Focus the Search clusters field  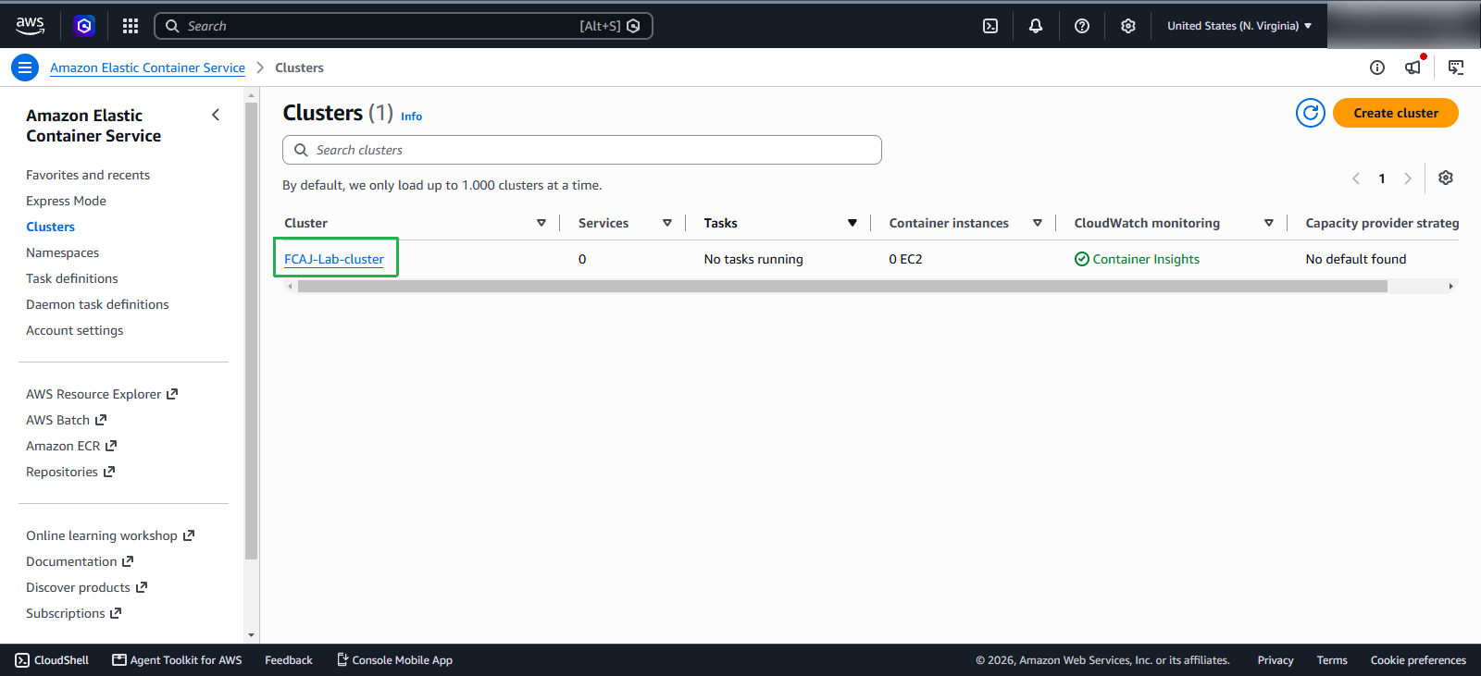582,150
